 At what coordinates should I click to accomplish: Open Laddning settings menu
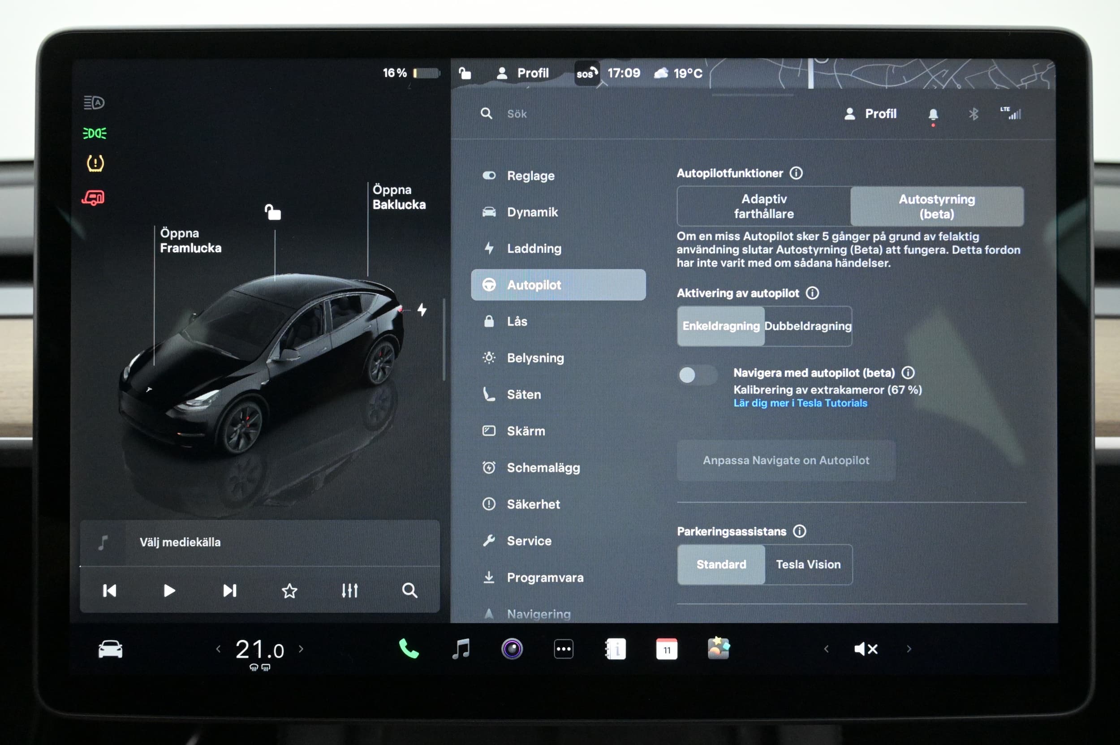click(558, 249)
